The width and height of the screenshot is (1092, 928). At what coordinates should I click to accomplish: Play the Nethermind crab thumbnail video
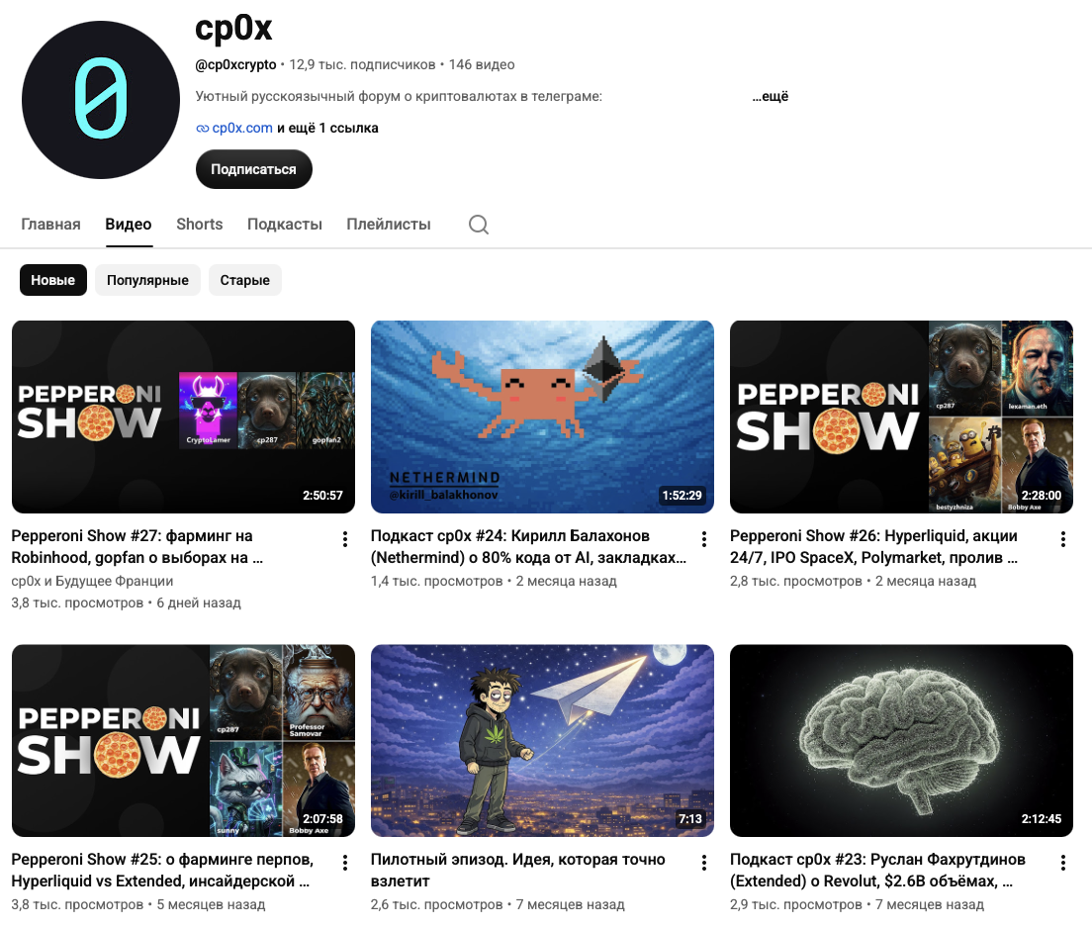click(542, 417)
